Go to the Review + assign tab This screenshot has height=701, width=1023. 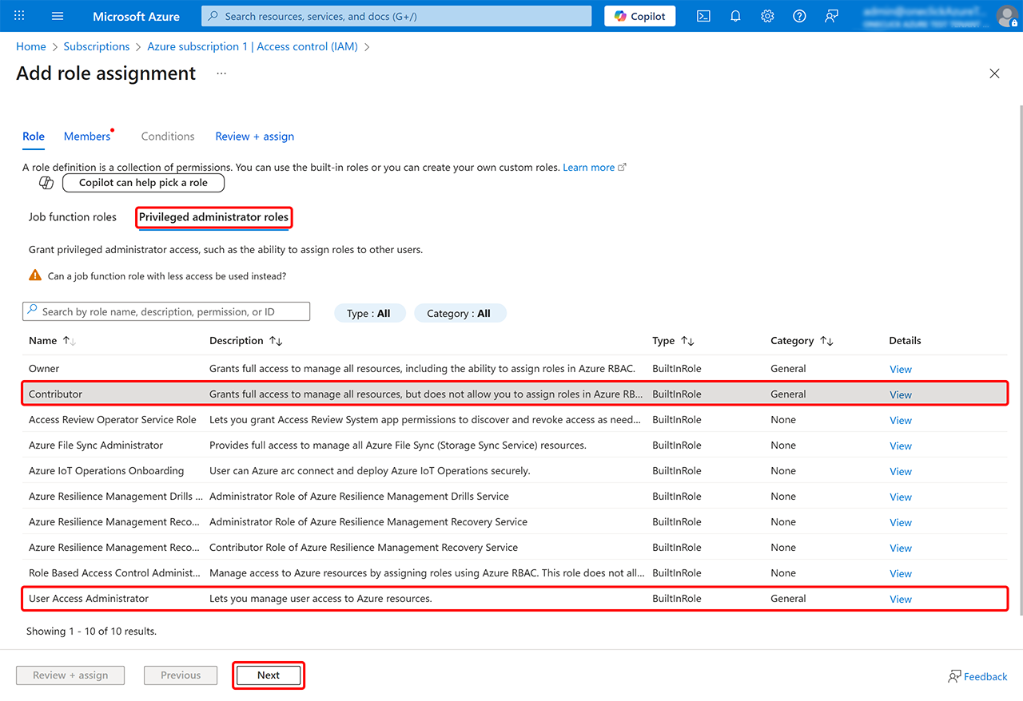254,137
